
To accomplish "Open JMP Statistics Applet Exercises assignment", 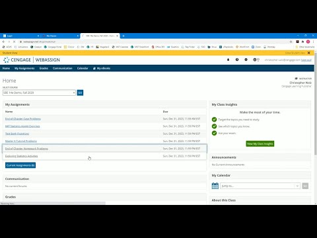I will point(22,126).
